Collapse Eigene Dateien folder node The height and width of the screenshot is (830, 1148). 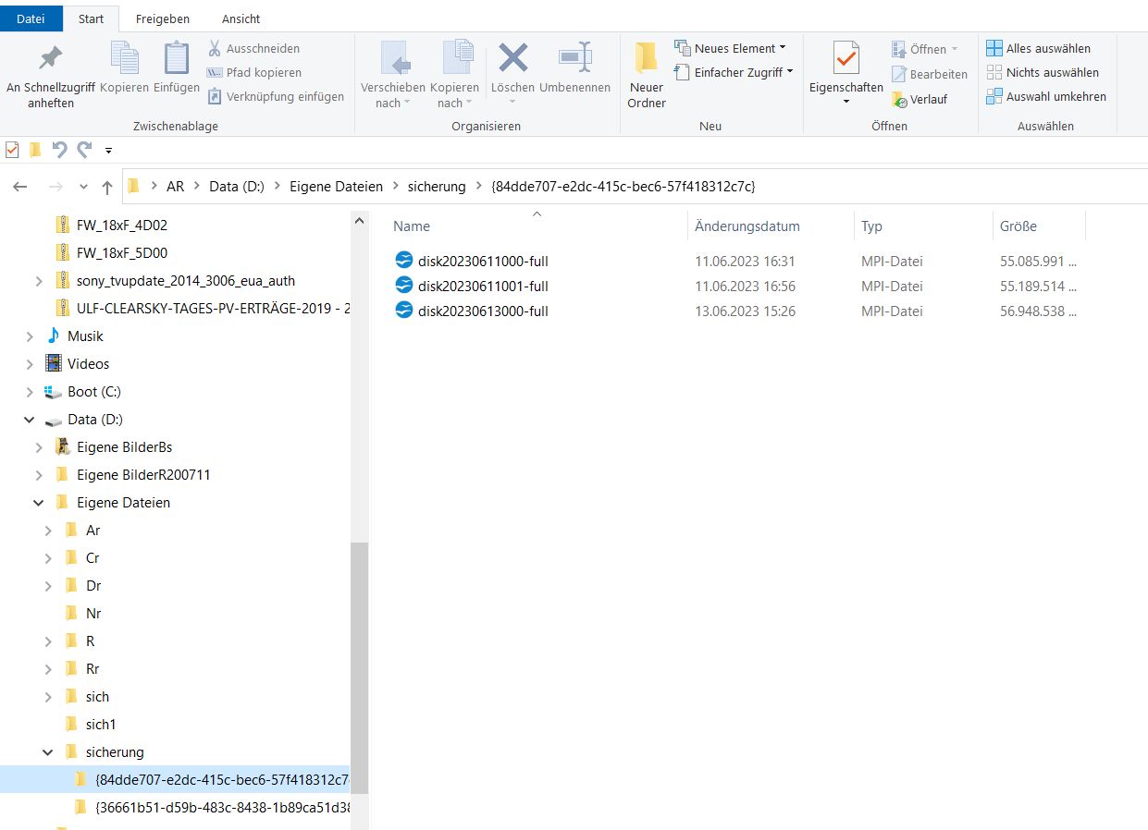[x=38, y=503]
